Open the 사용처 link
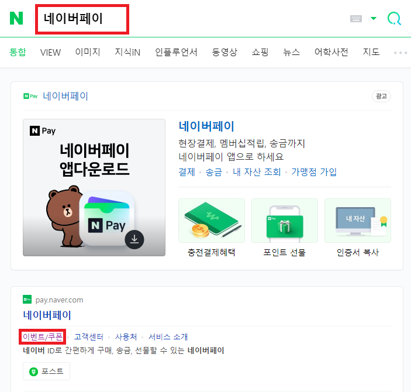Viewport: 411px width, 392px height. point(126,336)
